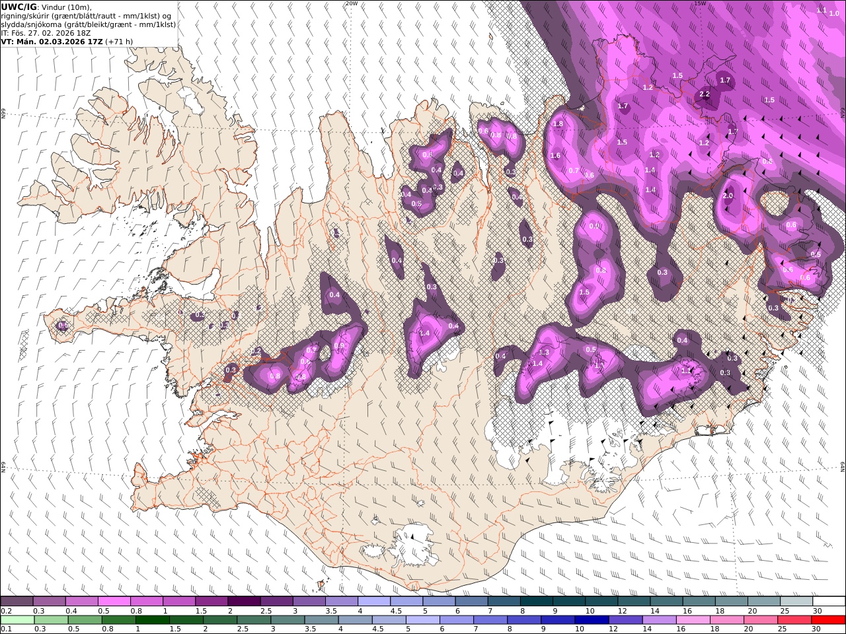Pick the 10–12 deep blue rain swatch

(x=592, y=620)
